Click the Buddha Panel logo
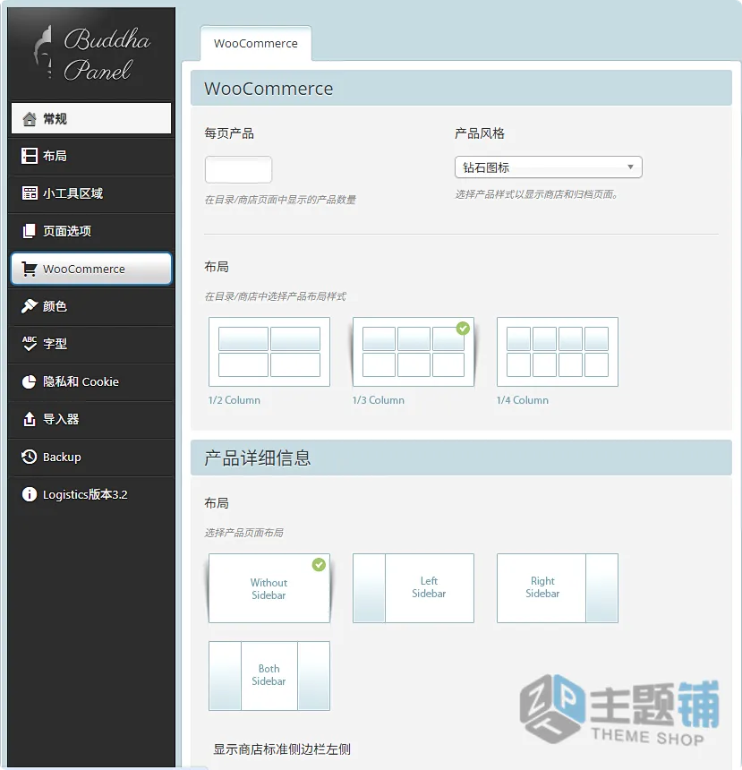 click(x=92, y=53)
